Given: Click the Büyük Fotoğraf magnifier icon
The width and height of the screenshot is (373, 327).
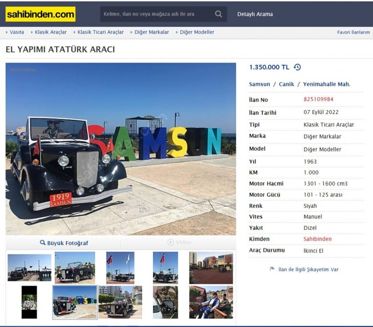Looking at the screenshot, I should tap(43, 243).
